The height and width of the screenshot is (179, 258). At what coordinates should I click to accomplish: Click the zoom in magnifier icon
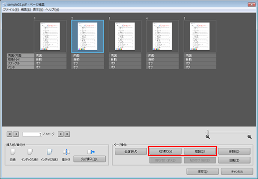click(x=250, y=137)
